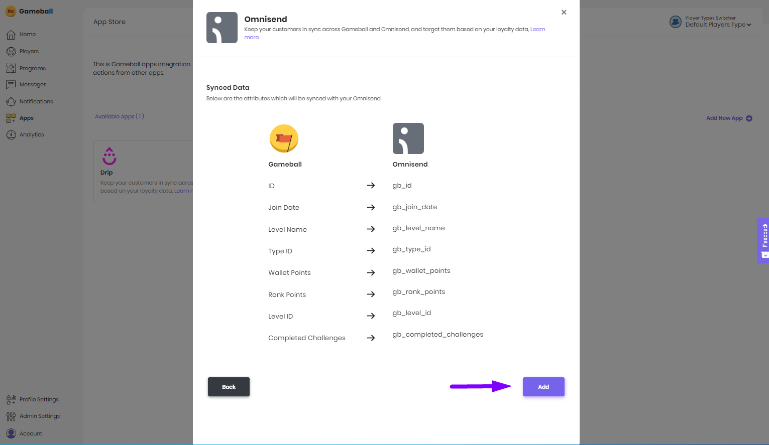Click the Gameball logo in sidebar header
The image size is (769, 445).
[x=11, y=12]
